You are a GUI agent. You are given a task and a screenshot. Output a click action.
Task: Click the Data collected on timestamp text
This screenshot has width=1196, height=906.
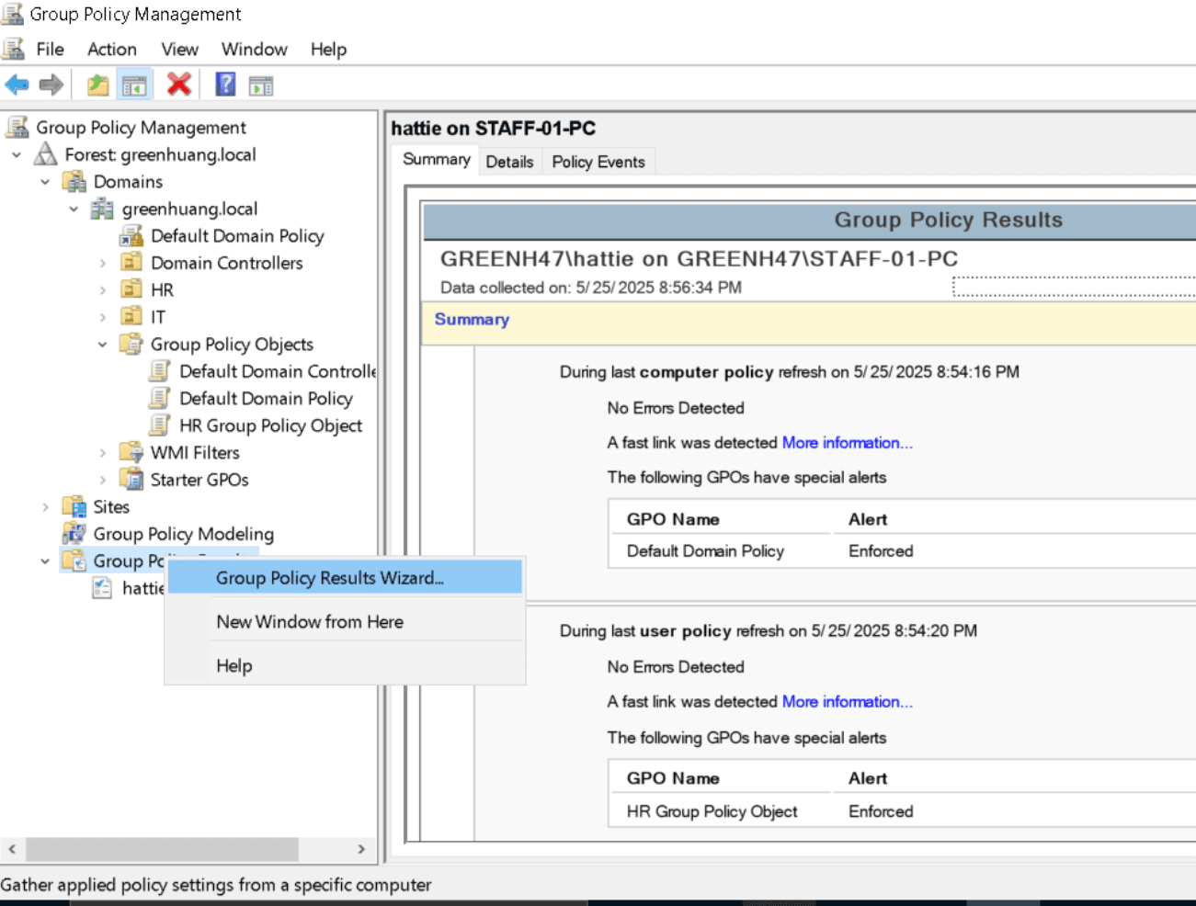pos(590,288)
